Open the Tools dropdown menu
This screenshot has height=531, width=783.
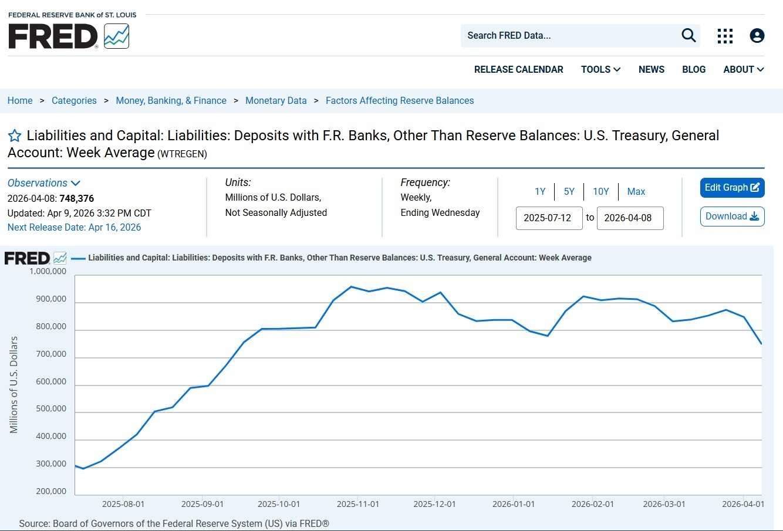tap(600, 69)
